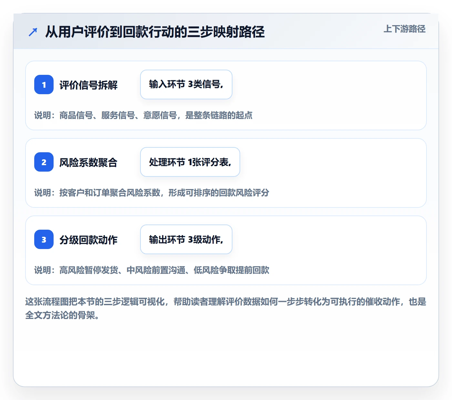Select the 输出环节 3级动作 chip
Viewport: 452px width, 400px height.
(x=186, y=239)
